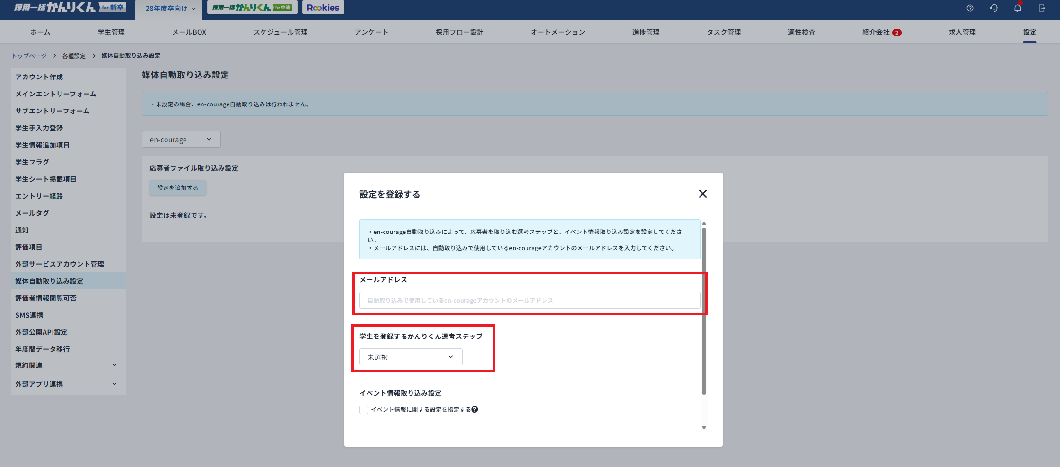Viewport: 1060px width, 467px height.
Task: Open the en-courage media dropdown
Action: tap(181, 139)
